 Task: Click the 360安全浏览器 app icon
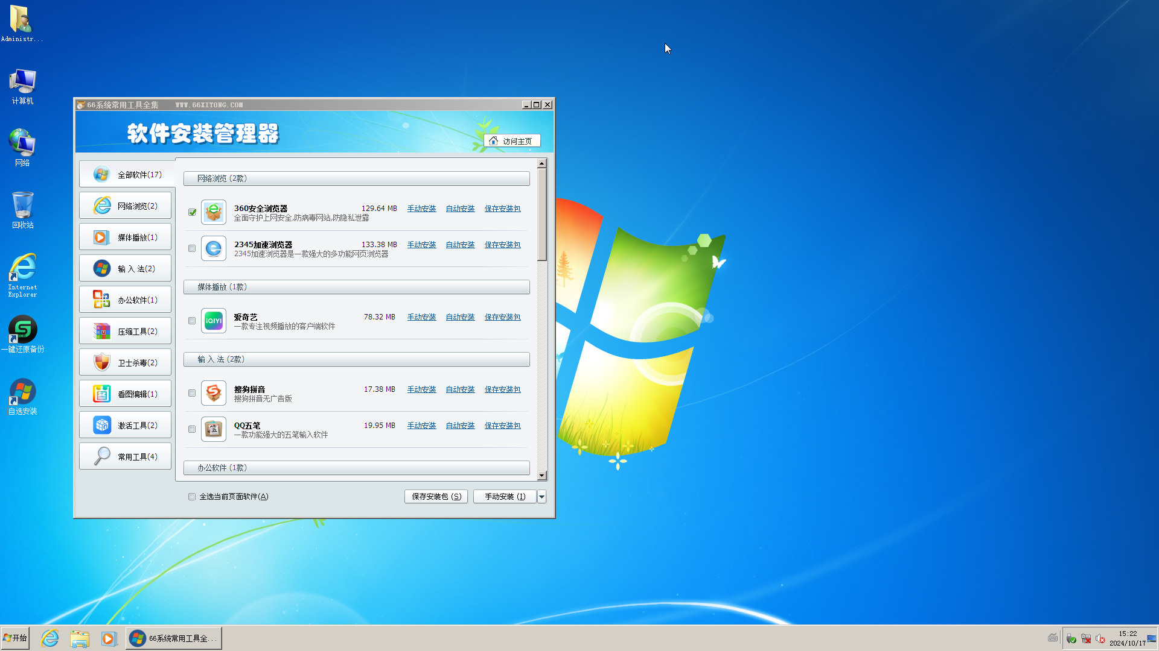pyautogui.click(x=214, y=212)
